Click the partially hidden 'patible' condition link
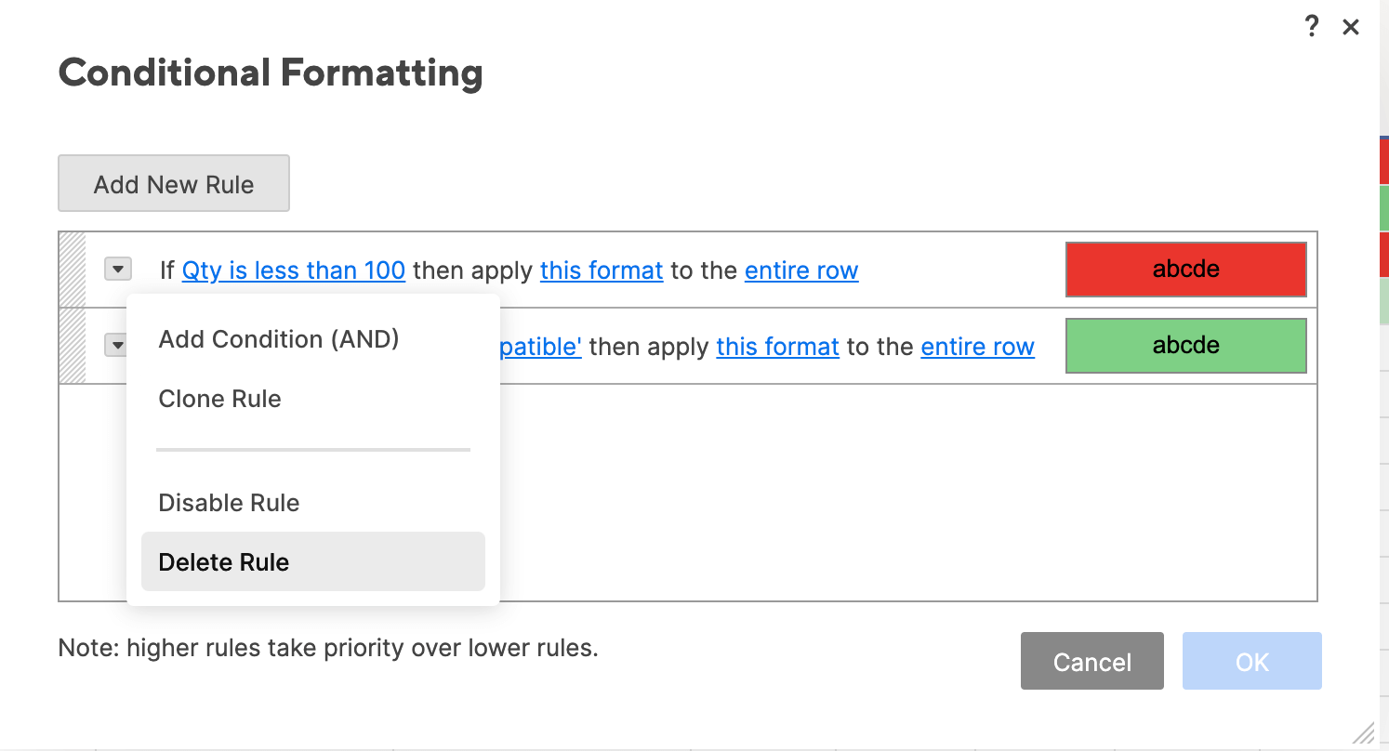 (541, 347)
